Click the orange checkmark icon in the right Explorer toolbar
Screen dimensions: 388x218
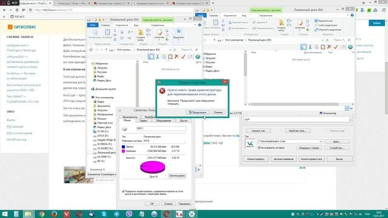(x=335, y=47)
